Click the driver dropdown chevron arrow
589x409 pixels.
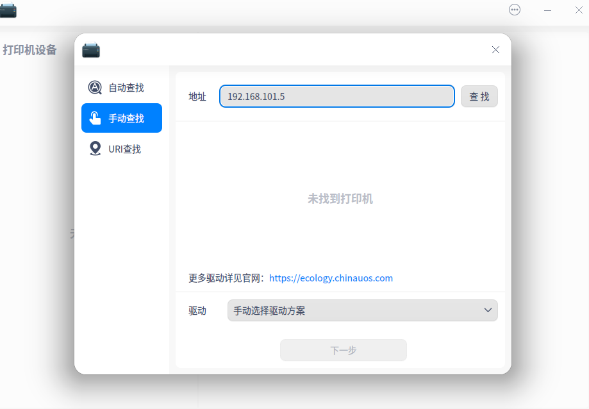488,310
